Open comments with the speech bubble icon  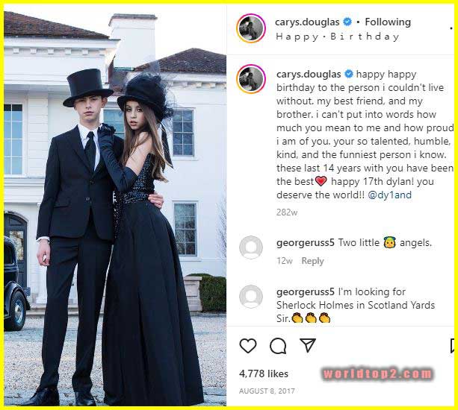tap(278, 346)
